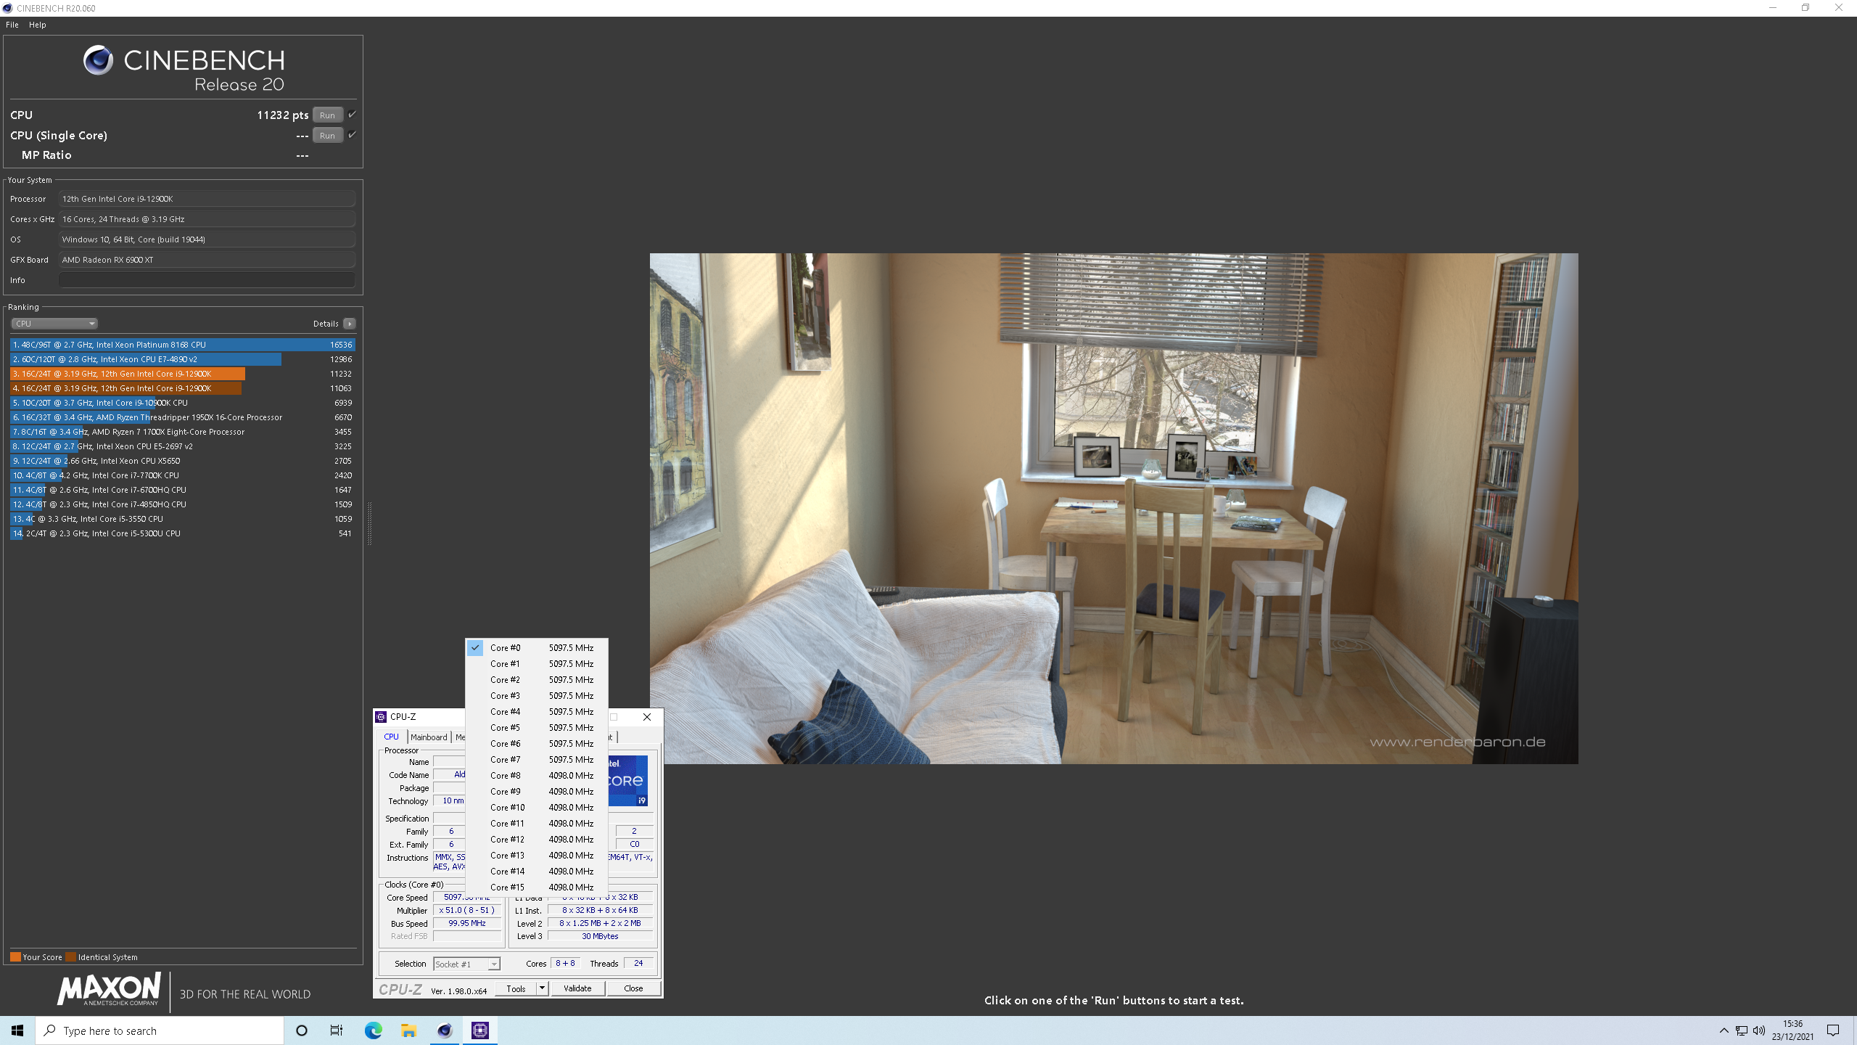Click the Identical System brown legend swatch
This screenshot has height=1045, width=1857.
70,957
